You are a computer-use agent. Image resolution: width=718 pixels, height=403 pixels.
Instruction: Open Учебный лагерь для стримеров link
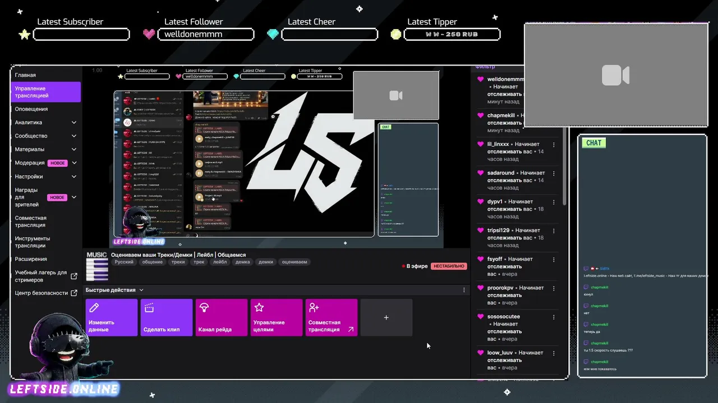(41, 276)
